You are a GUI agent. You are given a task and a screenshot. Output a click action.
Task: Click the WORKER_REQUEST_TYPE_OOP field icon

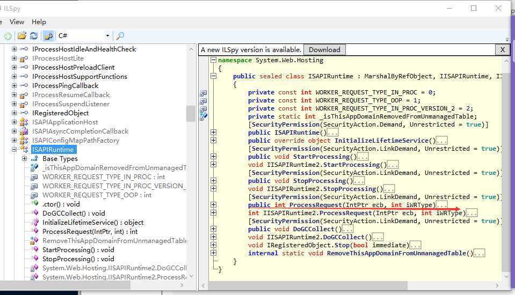tap(34, 195)
